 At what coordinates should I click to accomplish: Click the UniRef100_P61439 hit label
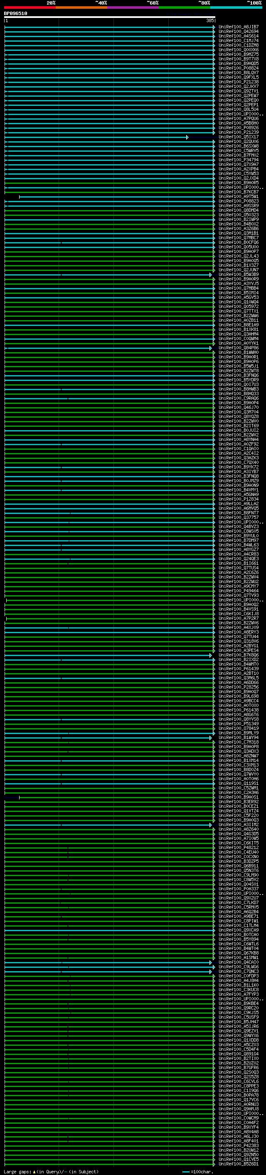[x=238, y=669]
